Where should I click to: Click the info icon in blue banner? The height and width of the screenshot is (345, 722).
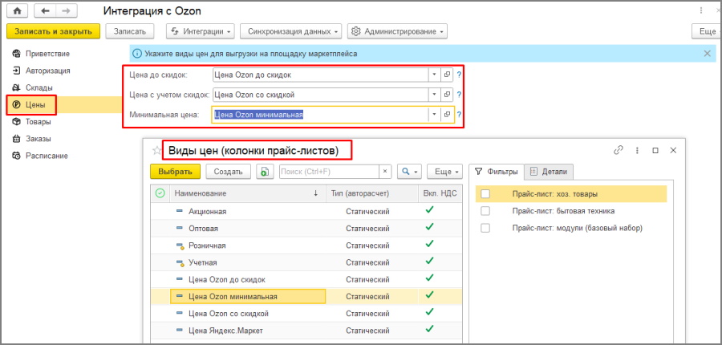(x=138, y=54)
